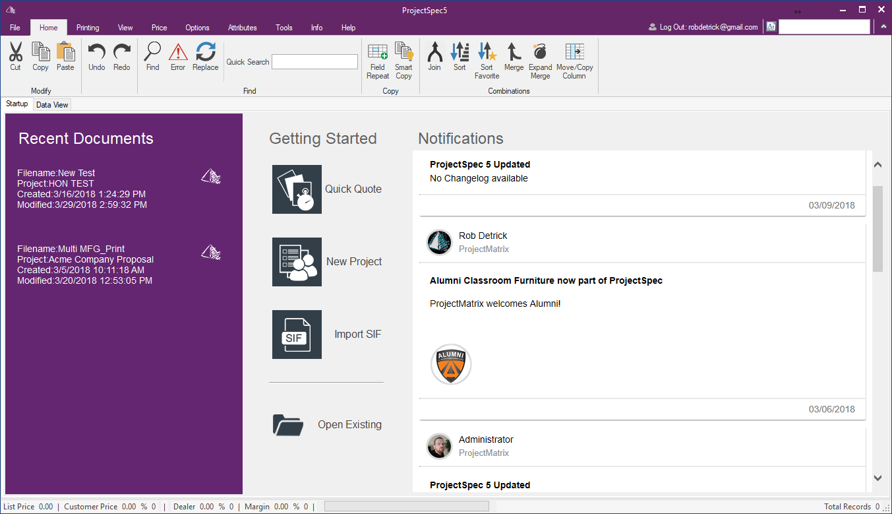Click the Home ribbon tab
The image size is (892, 514).
pos(49,28)
